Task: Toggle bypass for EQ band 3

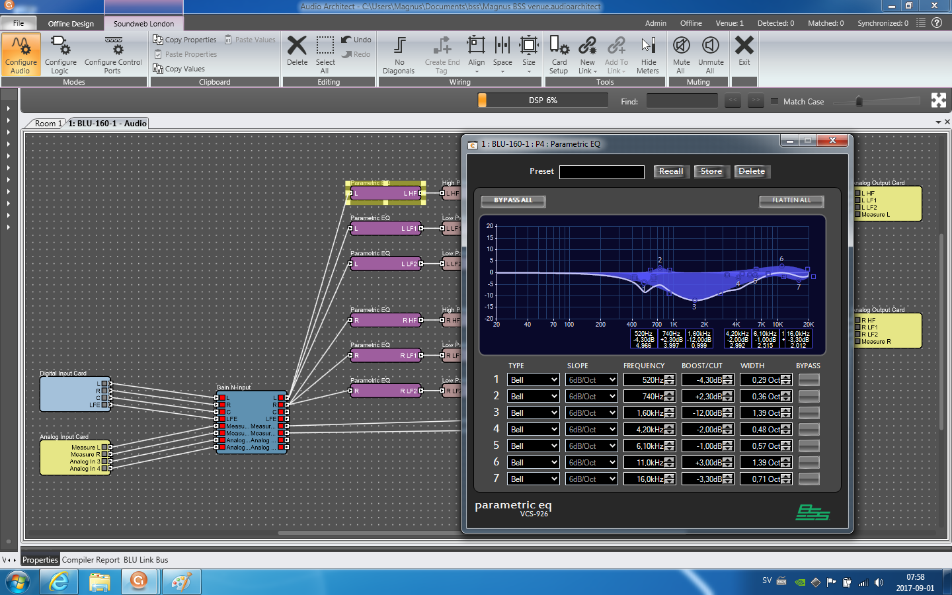Action: [809, 413]
